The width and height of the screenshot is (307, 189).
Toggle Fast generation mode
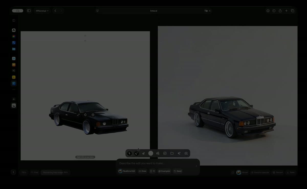point(35,172)
